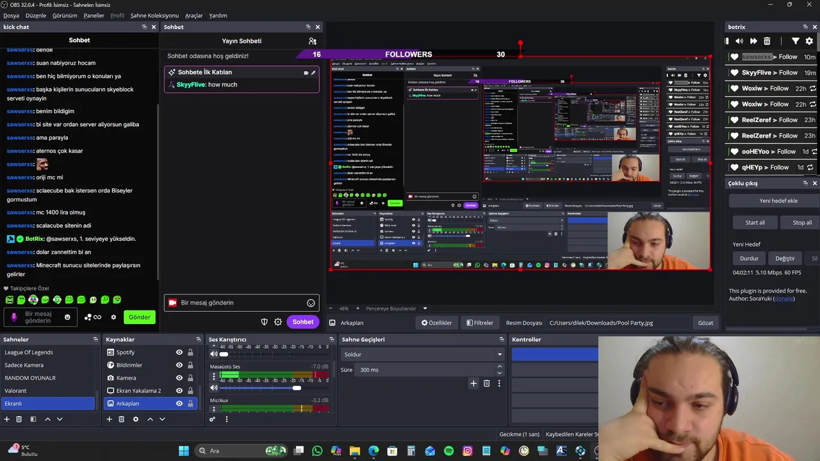820x461 pixels.
Task: Move selected scene down
Action: (x=60, y=419)
